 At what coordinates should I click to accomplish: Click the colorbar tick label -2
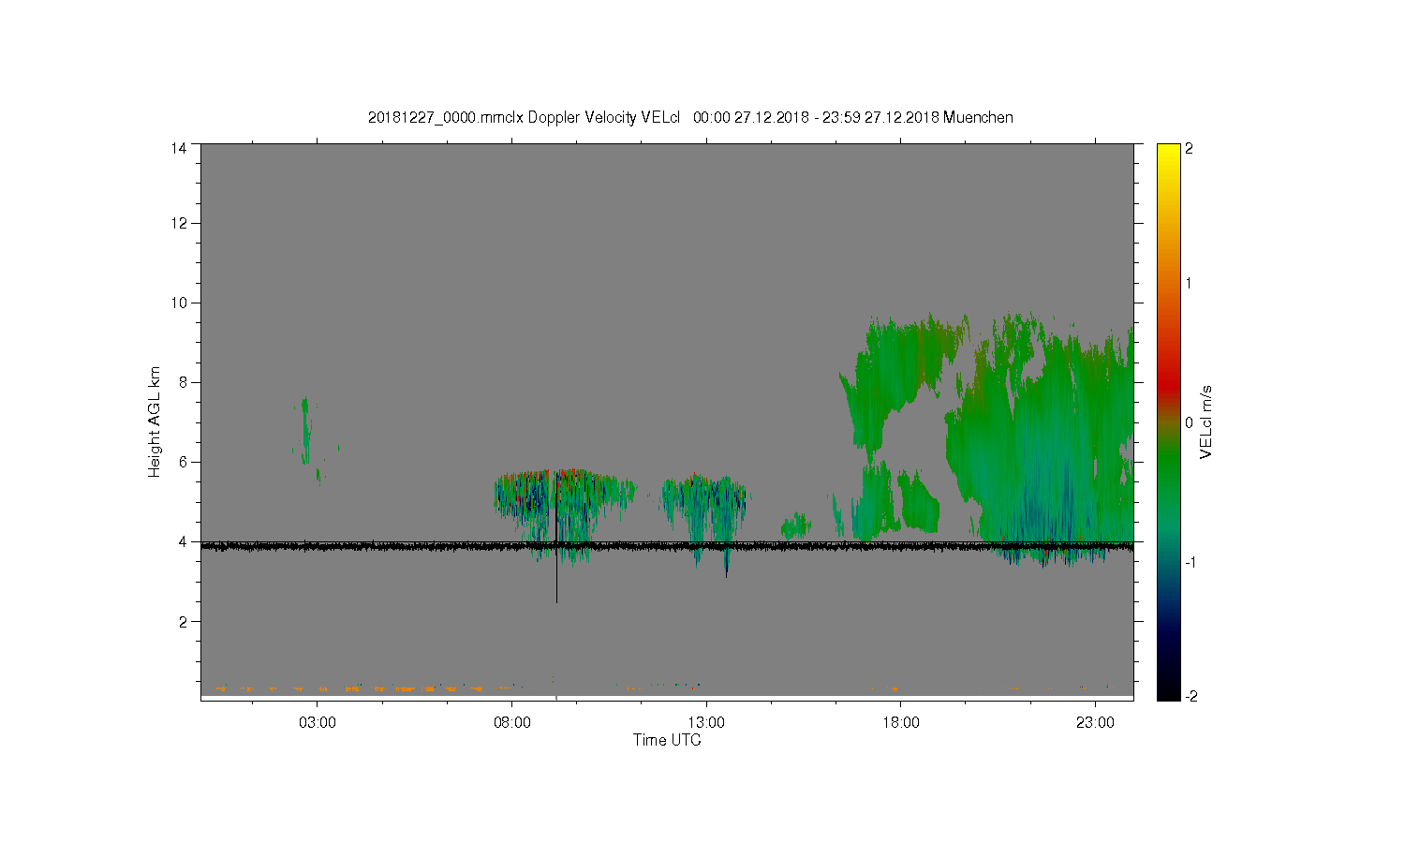(1190, 697)
